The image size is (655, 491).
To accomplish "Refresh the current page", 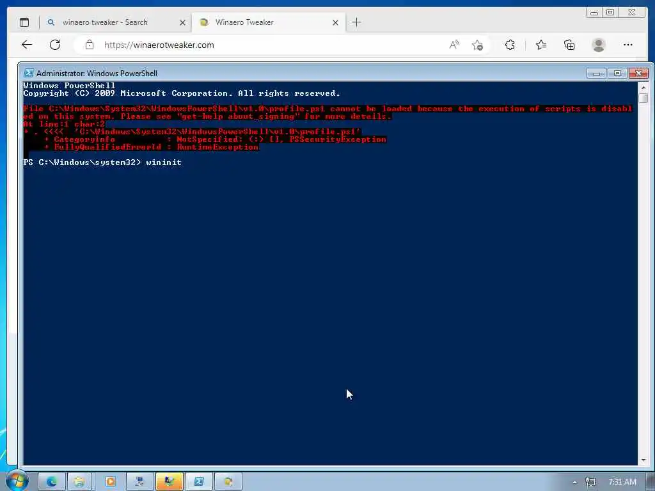I will pyautogui.click(x=55, y=45).
